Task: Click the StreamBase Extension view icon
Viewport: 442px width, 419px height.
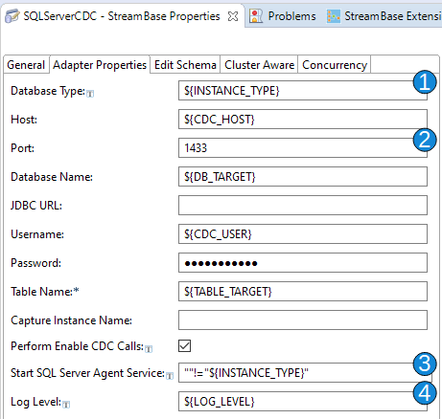Action: (x=334, y=16)
